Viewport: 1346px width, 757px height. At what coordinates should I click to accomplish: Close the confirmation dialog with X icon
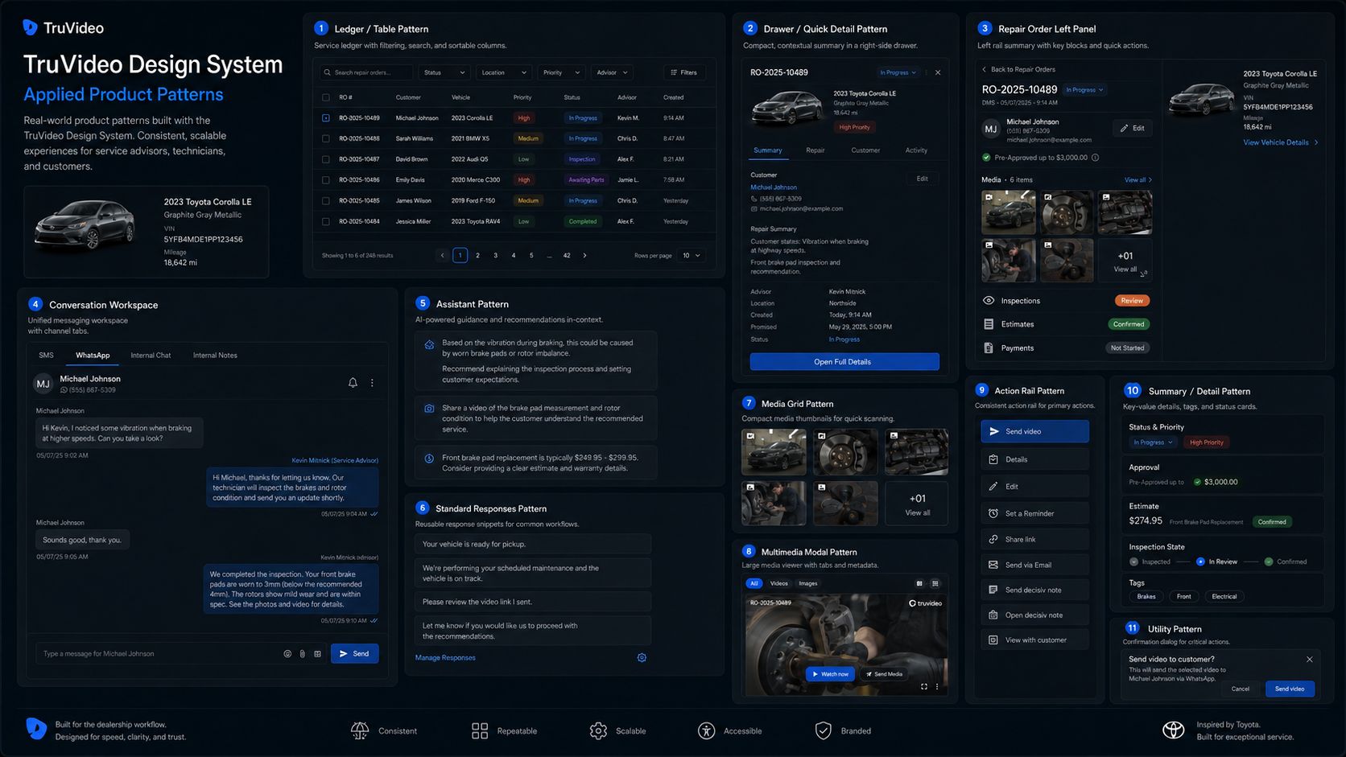[1310, 660]
